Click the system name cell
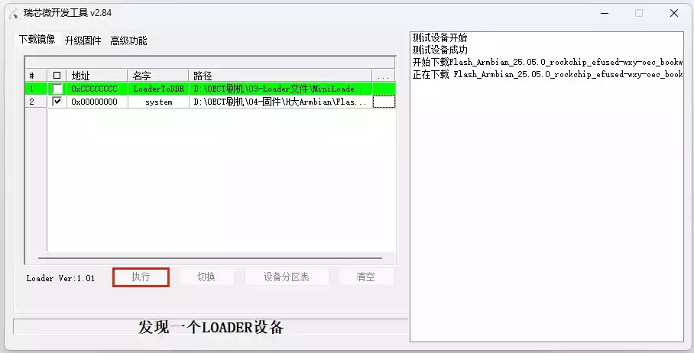 [158, 102]
